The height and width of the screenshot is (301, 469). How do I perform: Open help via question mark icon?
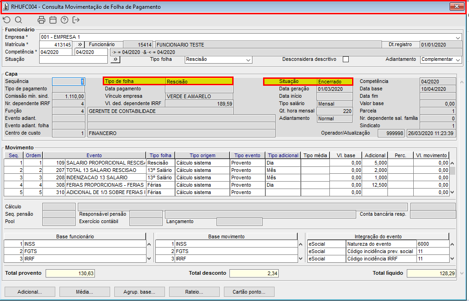(64, 20)
